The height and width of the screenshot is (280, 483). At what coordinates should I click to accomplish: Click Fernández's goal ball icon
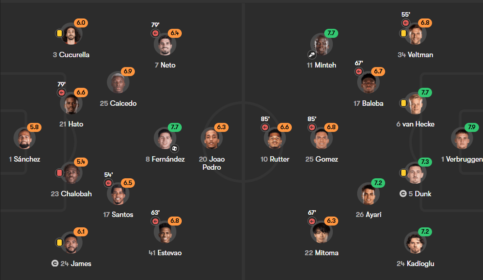click(175, 149)
